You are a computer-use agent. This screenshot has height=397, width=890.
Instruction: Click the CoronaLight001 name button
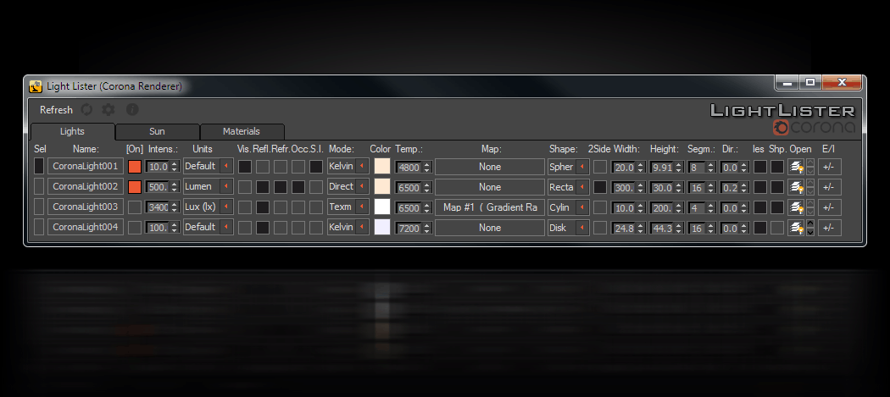(x=85, y=166)
